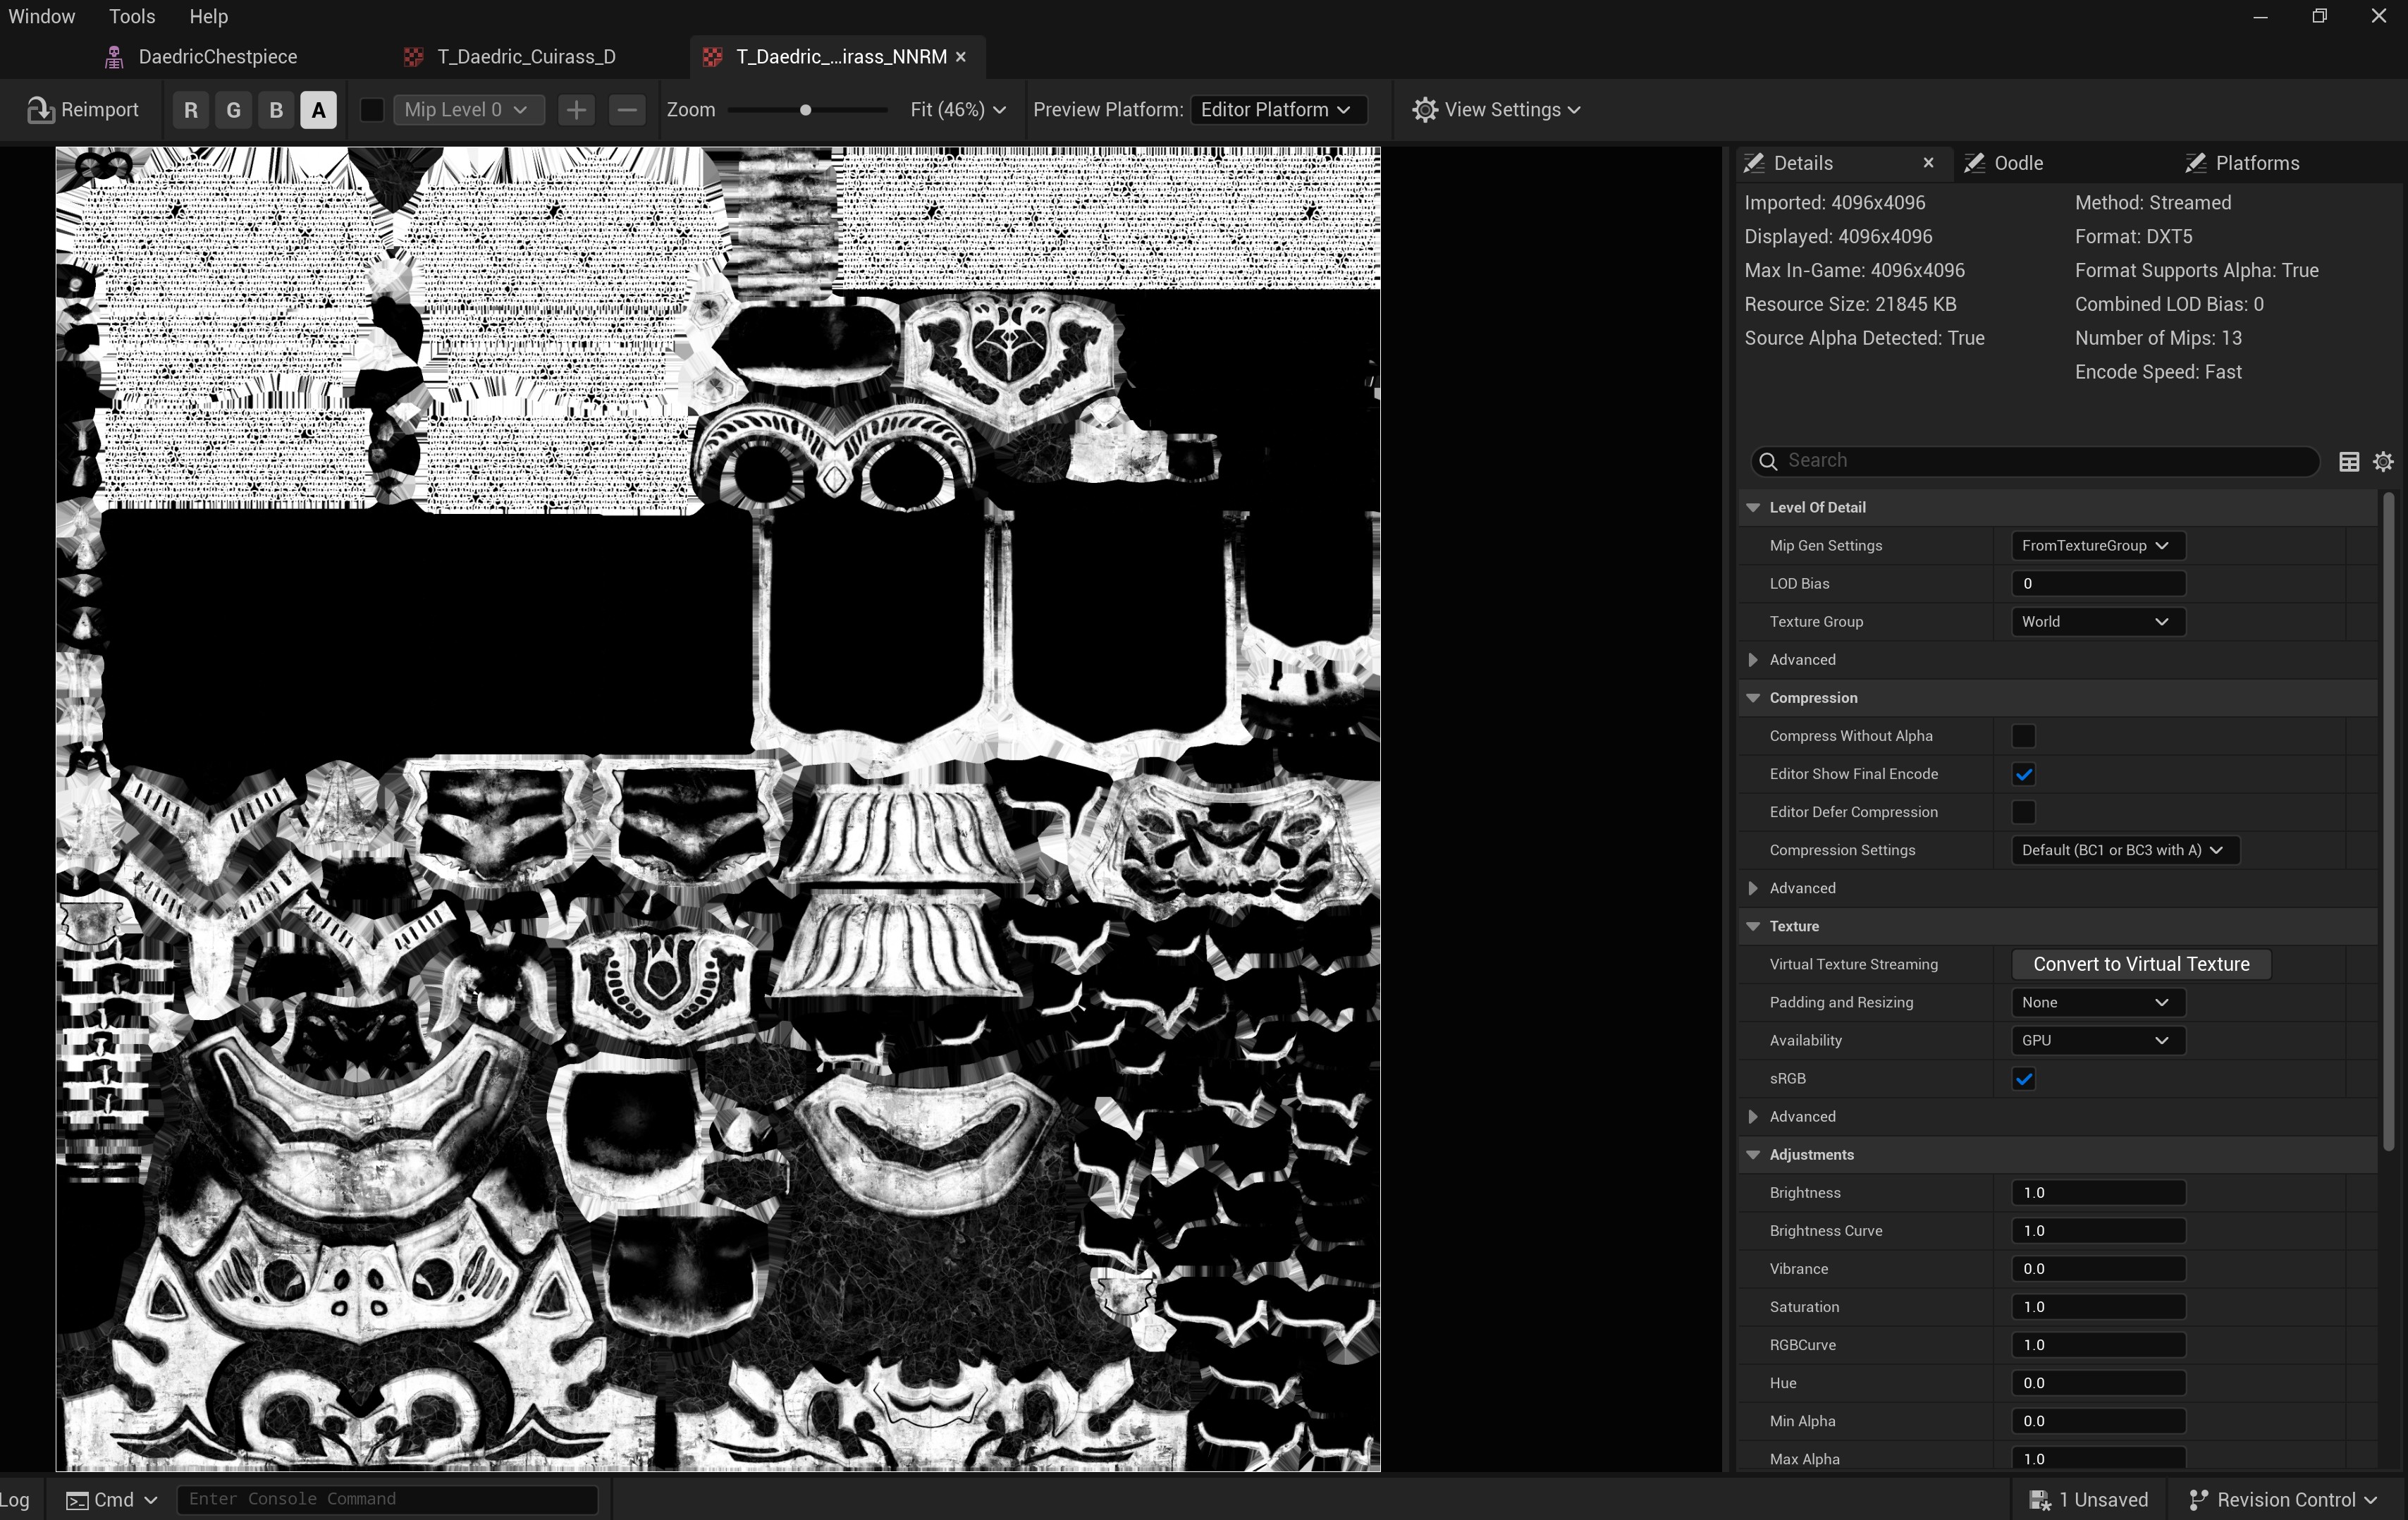Expand Advanced under Level Of Detail
Viewport: 2408px width, 1520px height.
tap(1753, 660)
